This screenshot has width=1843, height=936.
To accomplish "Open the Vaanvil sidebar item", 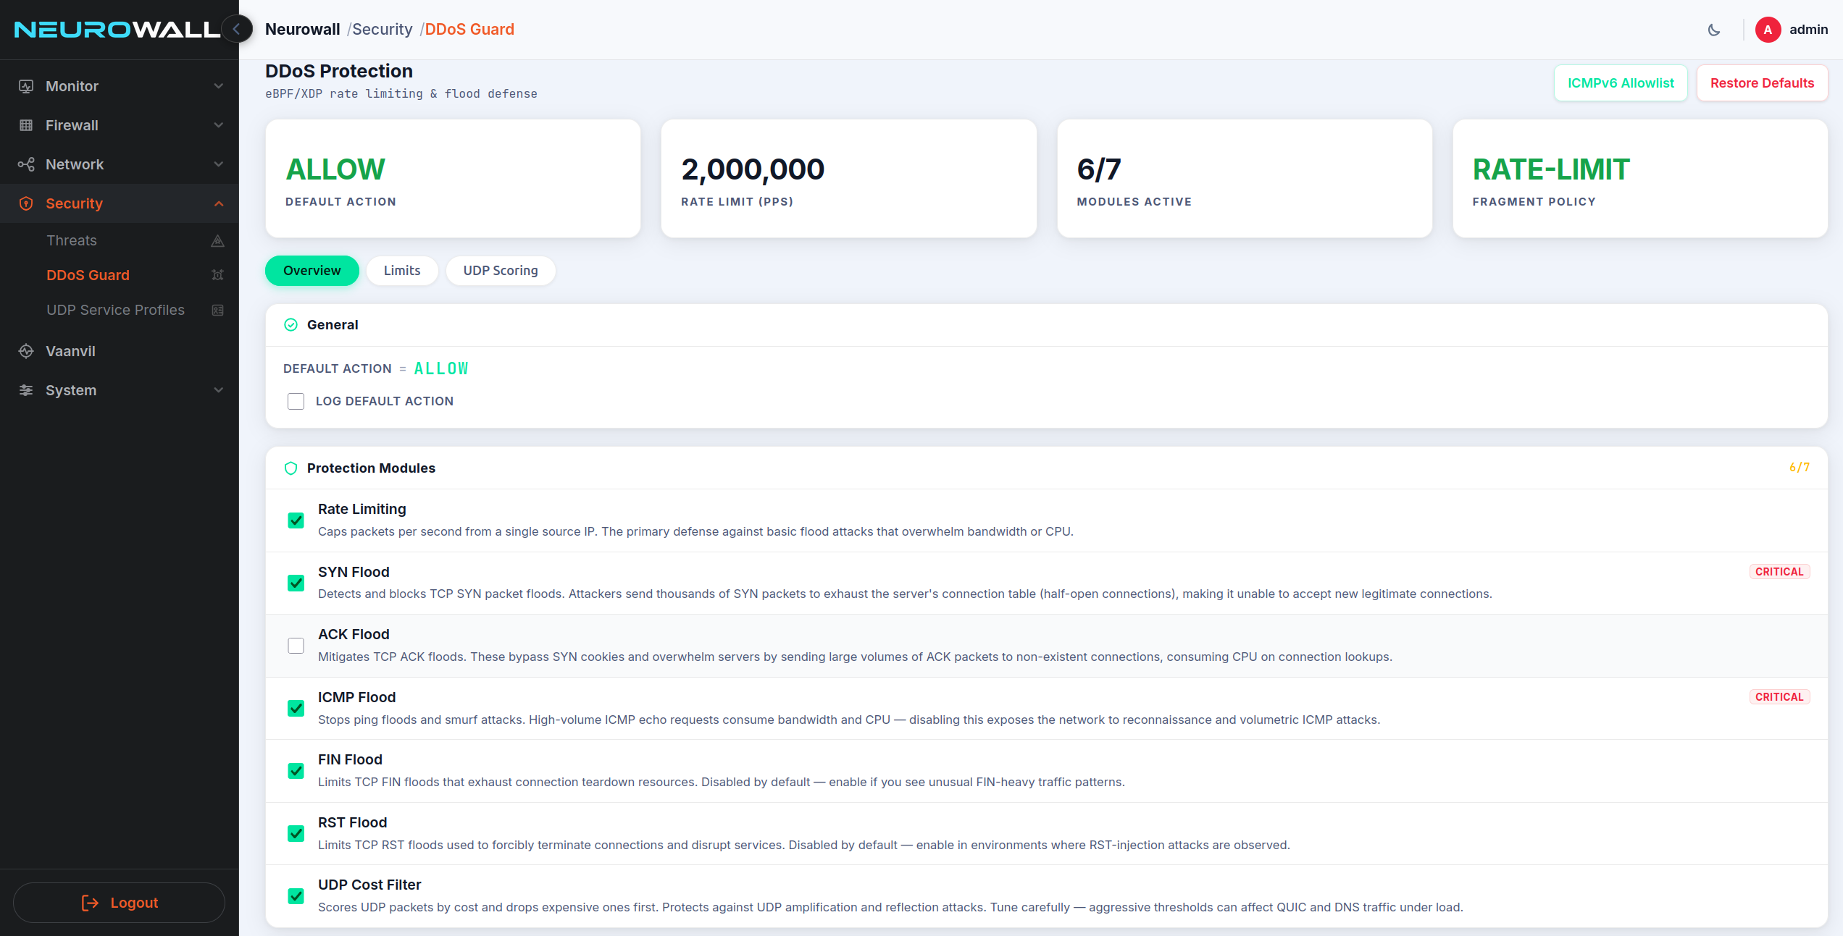I will [x=120, y=351].
